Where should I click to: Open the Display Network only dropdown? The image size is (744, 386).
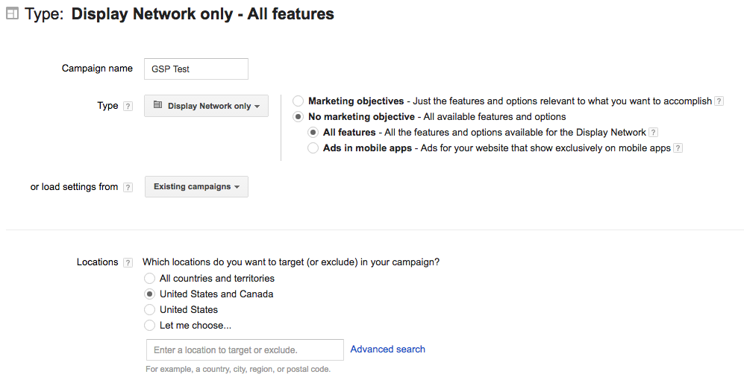point(206,106)
